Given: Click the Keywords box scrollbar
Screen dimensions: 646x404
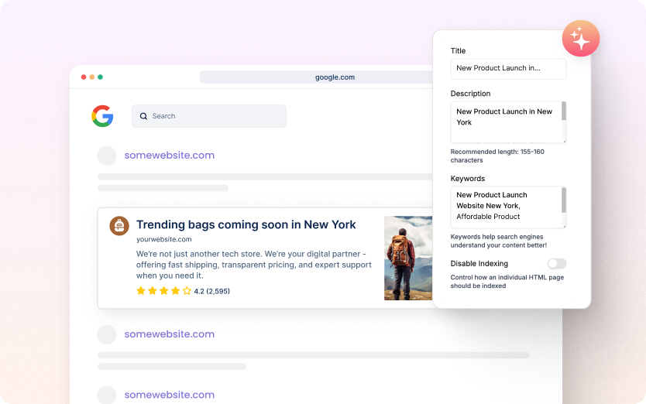Looking at the screenshot, I should coord(564,200).
